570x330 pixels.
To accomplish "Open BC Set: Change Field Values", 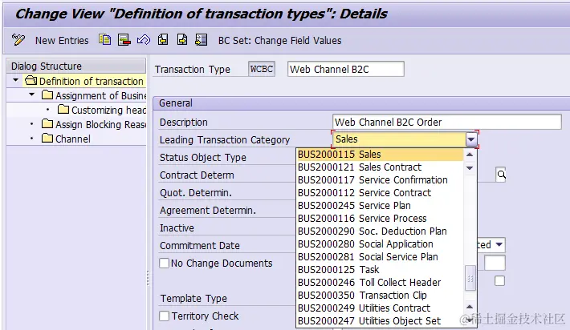I will [x=279, y=40].
